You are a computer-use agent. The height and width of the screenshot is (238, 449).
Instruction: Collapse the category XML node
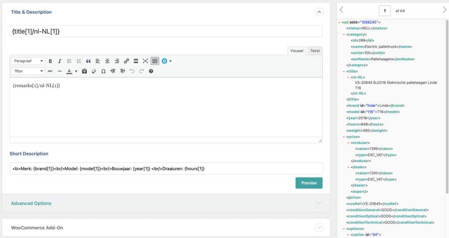(x=344, y=35)
